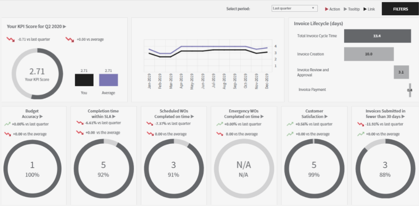
Task: Open the Select period dropdown
Action: pos(294,8)
